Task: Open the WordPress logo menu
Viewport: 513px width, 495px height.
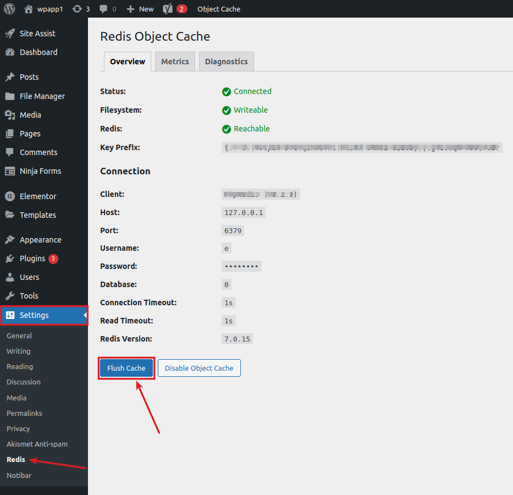Action: (x=9, y=9)
